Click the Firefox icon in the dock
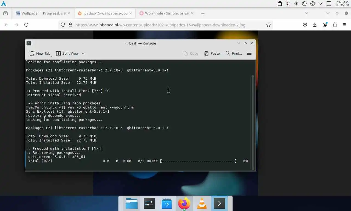The image size is (351, 211). point(184,204)
